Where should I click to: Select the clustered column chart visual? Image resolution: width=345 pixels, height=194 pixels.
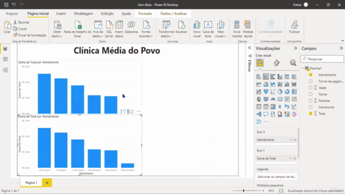pyautogui.click(x=280, y=77)
